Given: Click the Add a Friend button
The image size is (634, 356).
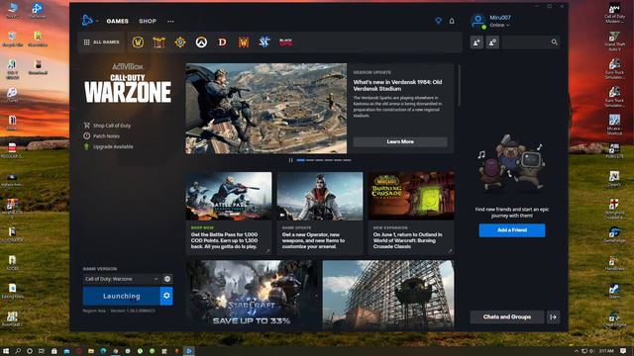Looking at the screenshot, I should [512, 230].
